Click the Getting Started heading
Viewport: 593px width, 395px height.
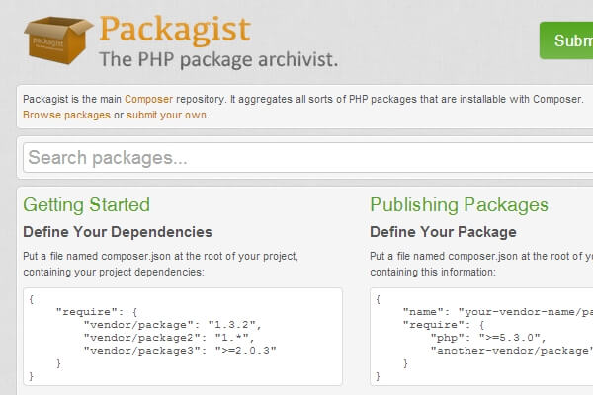pyautogui.click(x=87, y=205)
